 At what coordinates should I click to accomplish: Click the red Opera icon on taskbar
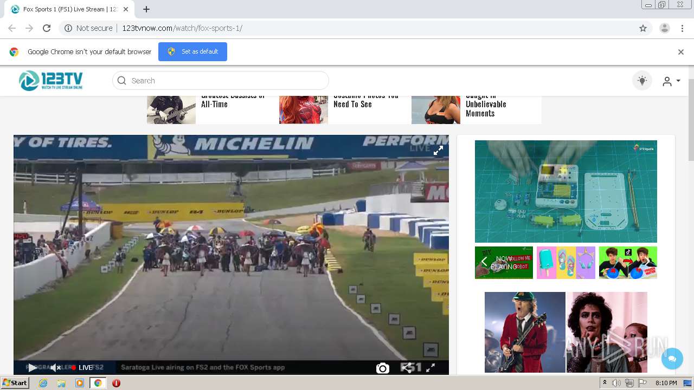click(x=116, y=383)
